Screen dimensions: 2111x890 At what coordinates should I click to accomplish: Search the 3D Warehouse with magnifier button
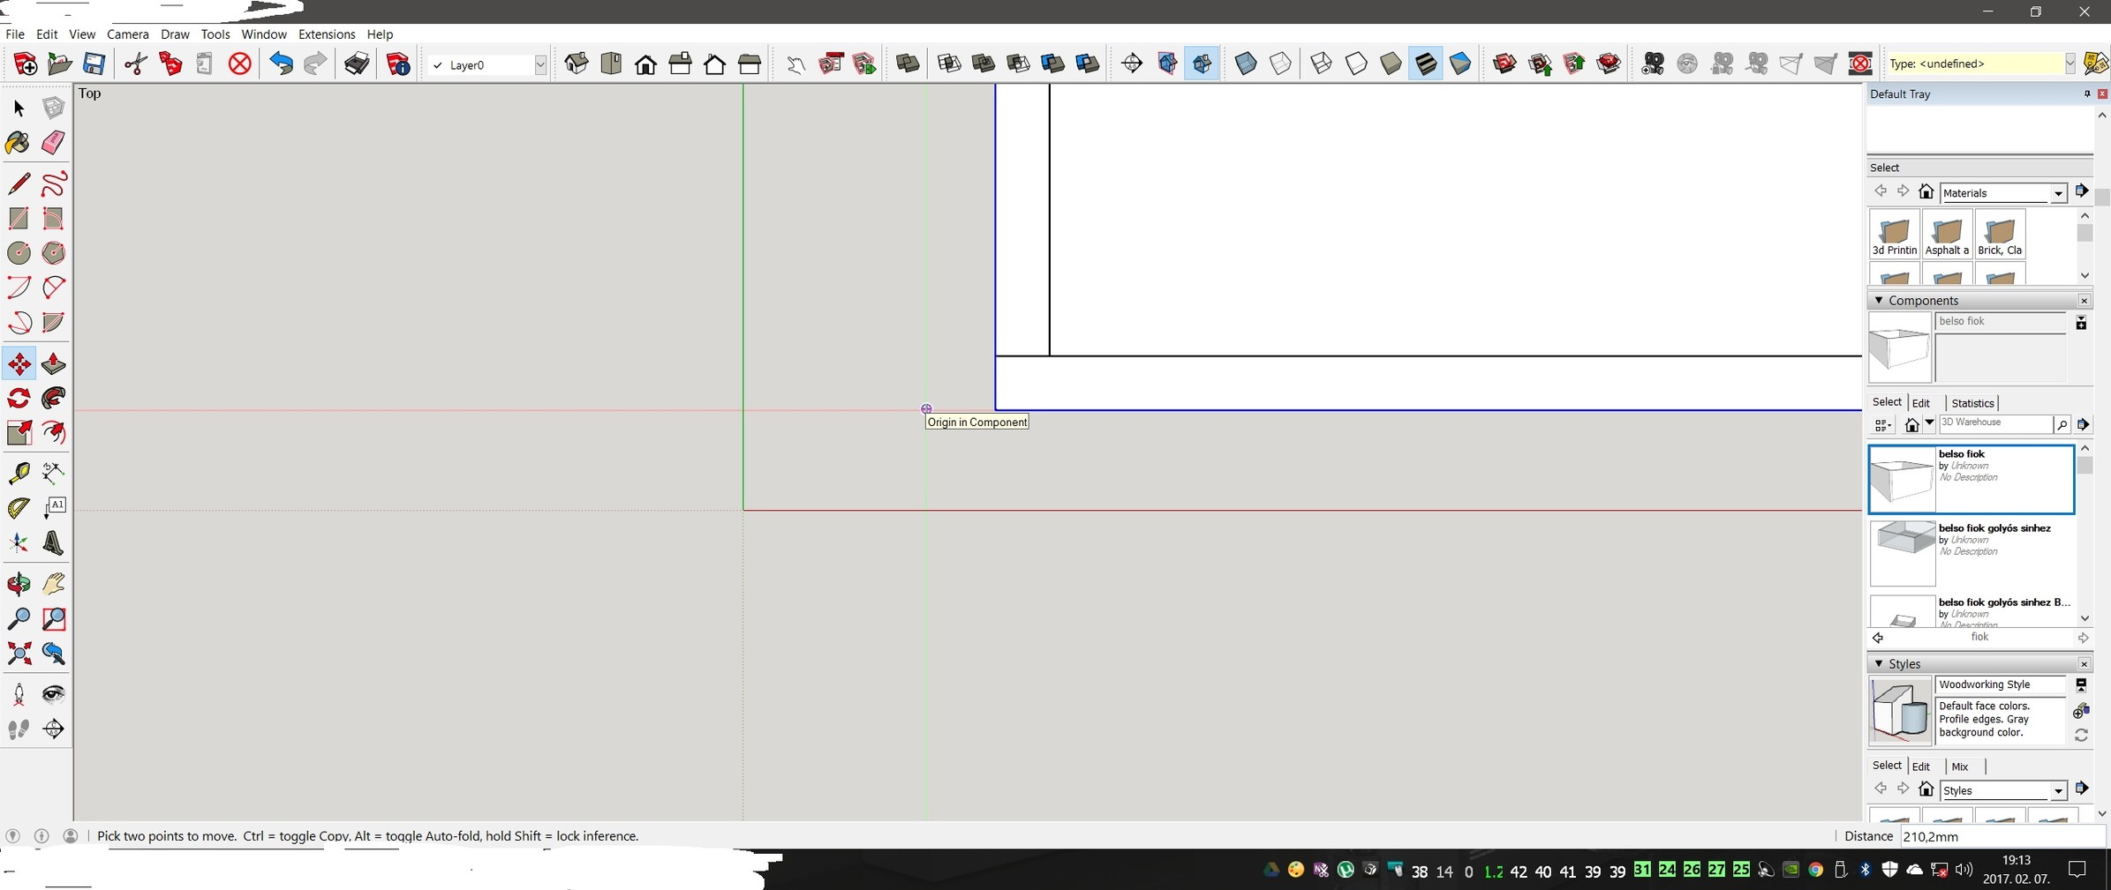click(x=2062, y=424)
